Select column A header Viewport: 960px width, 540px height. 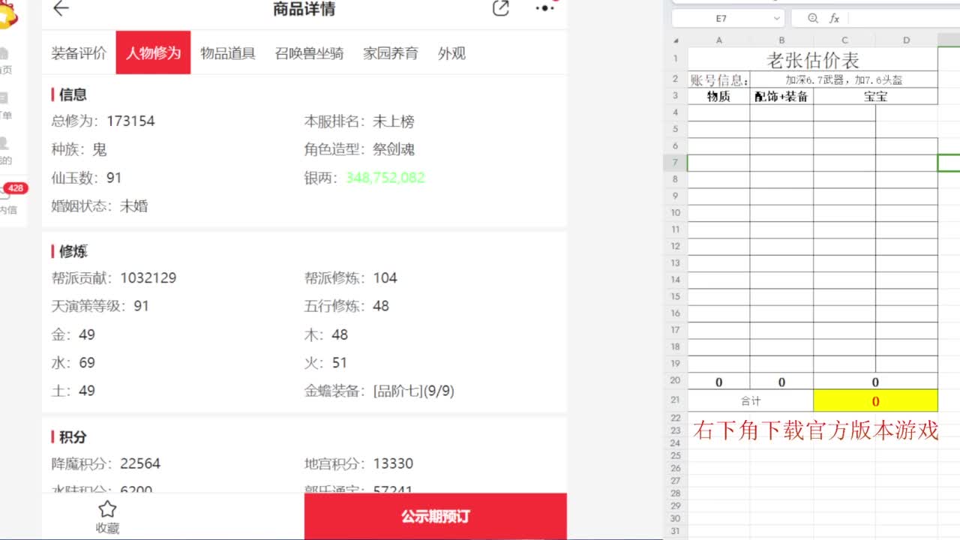click(x=718, y=40)
